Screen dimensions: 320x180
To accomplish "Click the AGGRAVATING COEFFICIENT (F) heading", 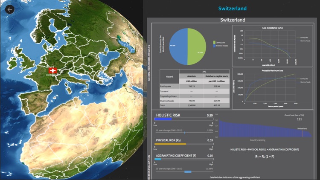I will (x=176, y=156).
